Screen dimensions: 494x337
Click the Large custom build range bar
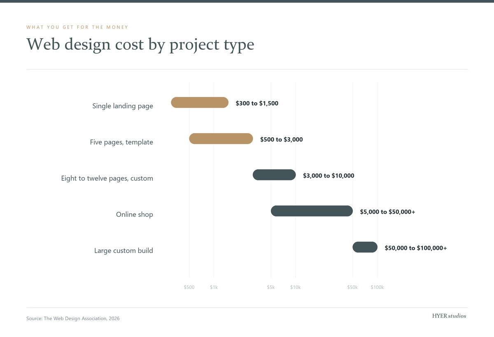pyautogui.click(x=365, y=247)
